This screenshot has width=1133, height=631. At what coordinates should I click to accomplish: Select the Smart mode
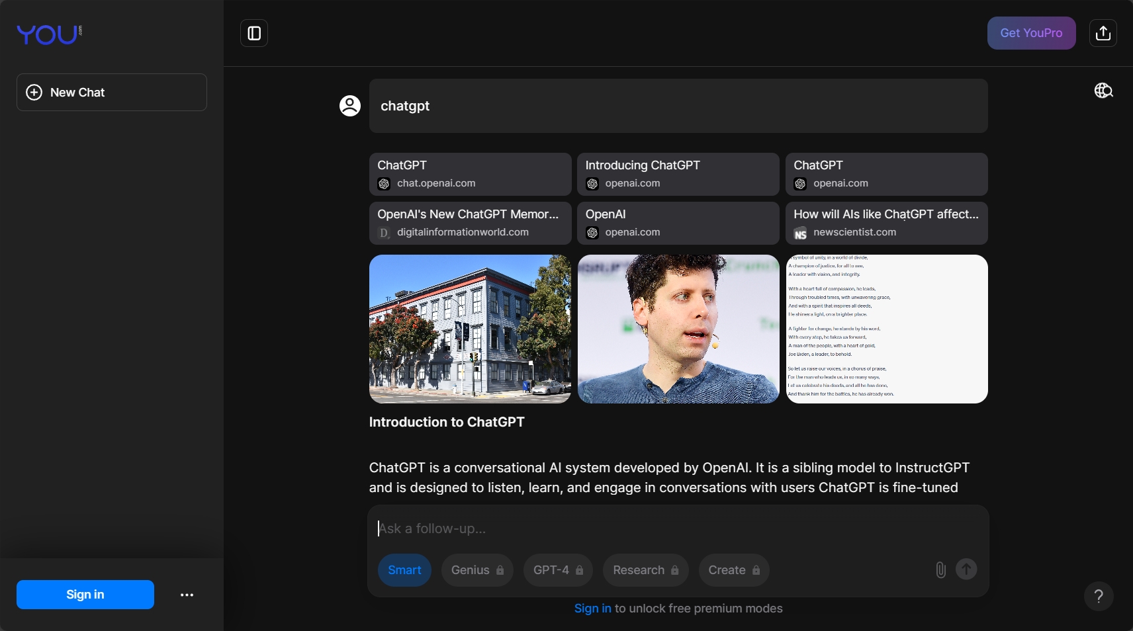[404, 570]
